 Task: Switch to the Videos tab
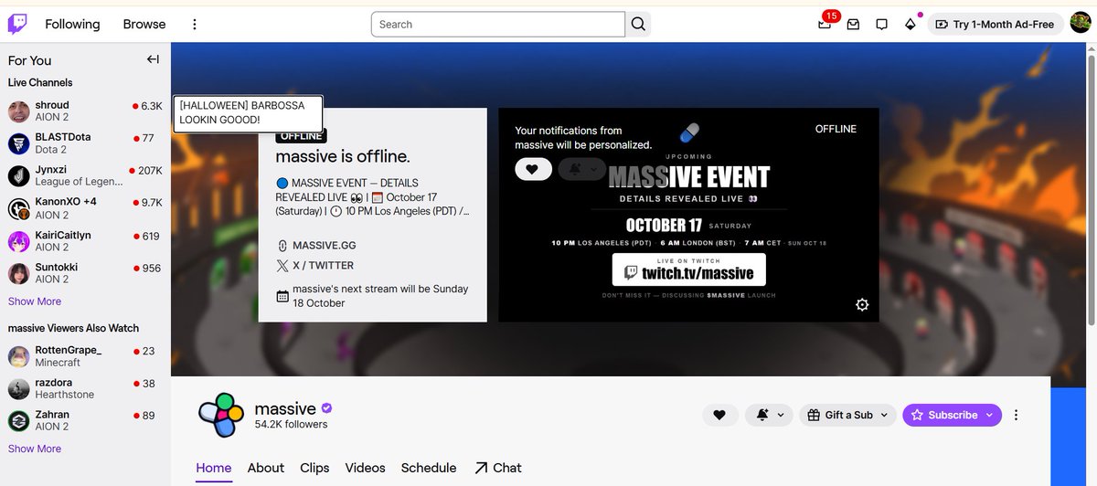pos(365,468)
